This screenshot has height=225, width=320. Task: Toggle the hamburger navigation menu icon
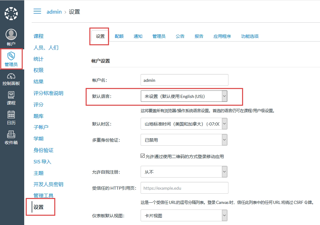pos(37,11)
